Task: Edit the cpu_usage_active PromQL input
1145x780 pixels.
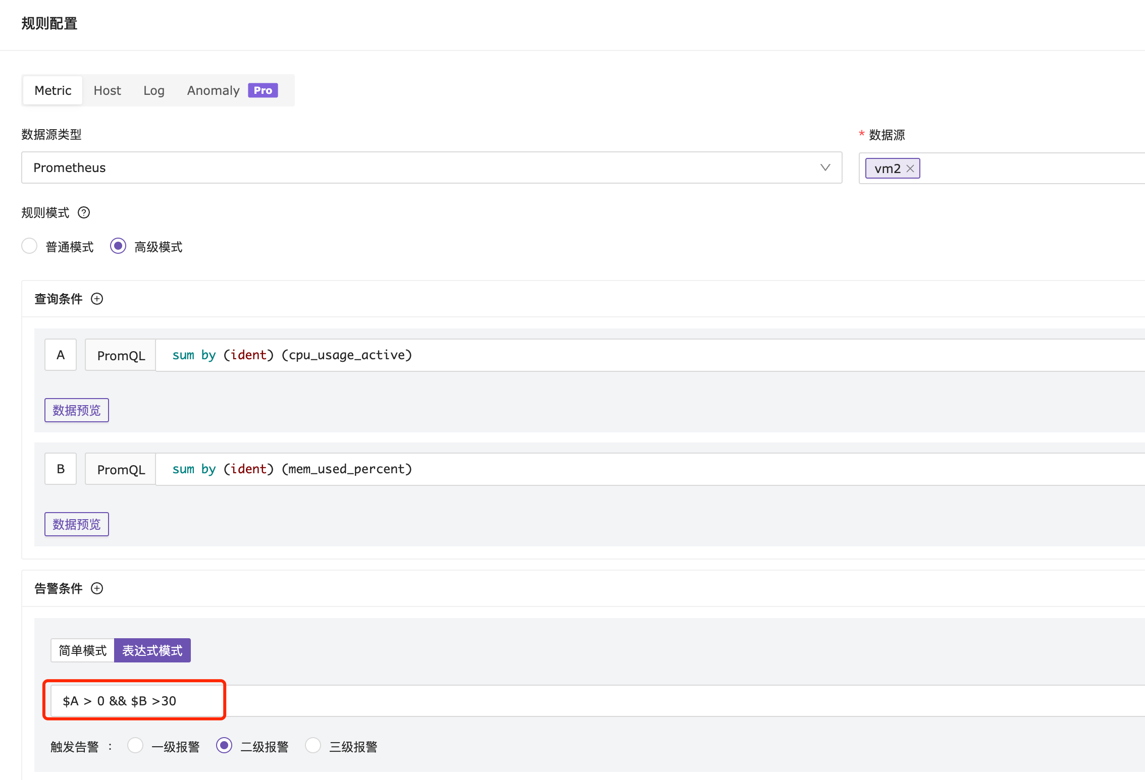Action: [650, 355]
